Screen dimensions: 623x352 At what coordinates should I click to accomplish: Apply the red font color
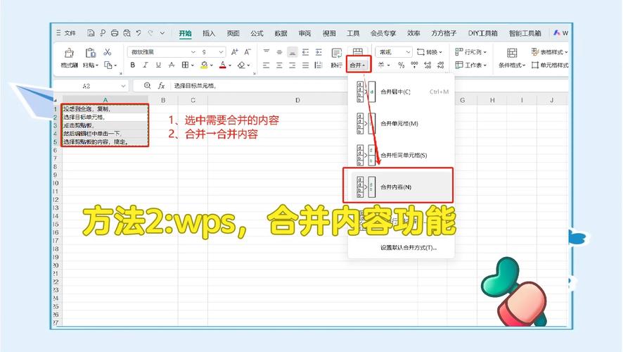pos(223,65)
